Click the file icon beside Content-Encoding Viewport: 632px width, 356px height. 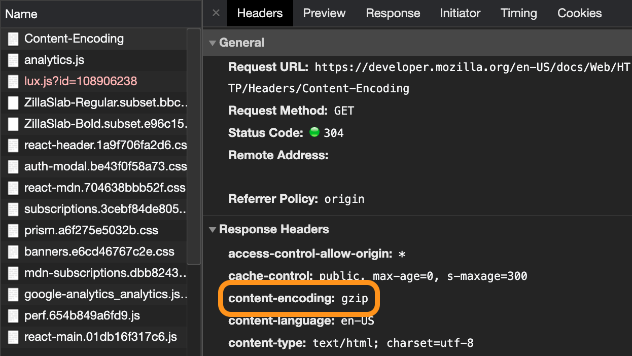13,39
